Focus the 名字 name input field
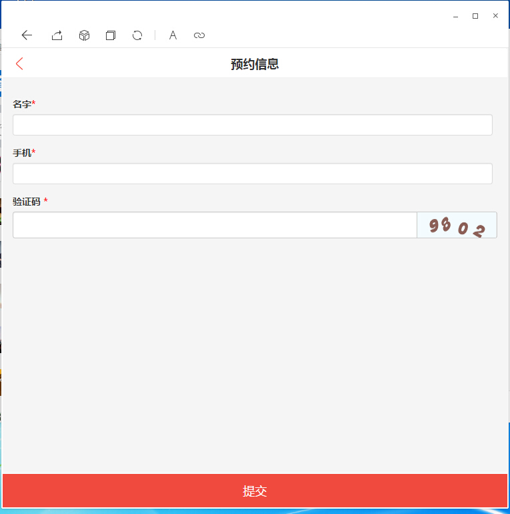 (253, 125)
